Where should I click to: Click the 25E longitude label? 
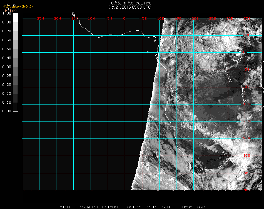[213, 18]
